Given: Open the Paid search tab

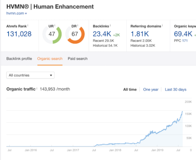Looking at the screenshot, I should [x=78, y=59].
